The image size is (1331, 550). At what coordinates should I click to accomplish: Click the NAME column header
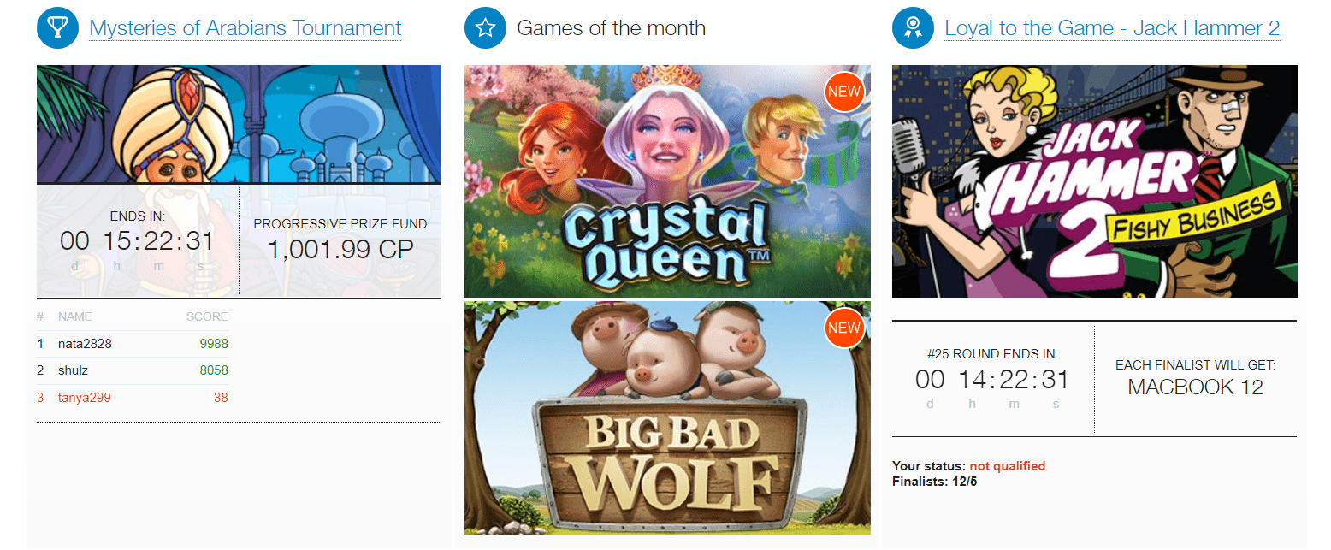pyautogui.click(x=74, y=316)
